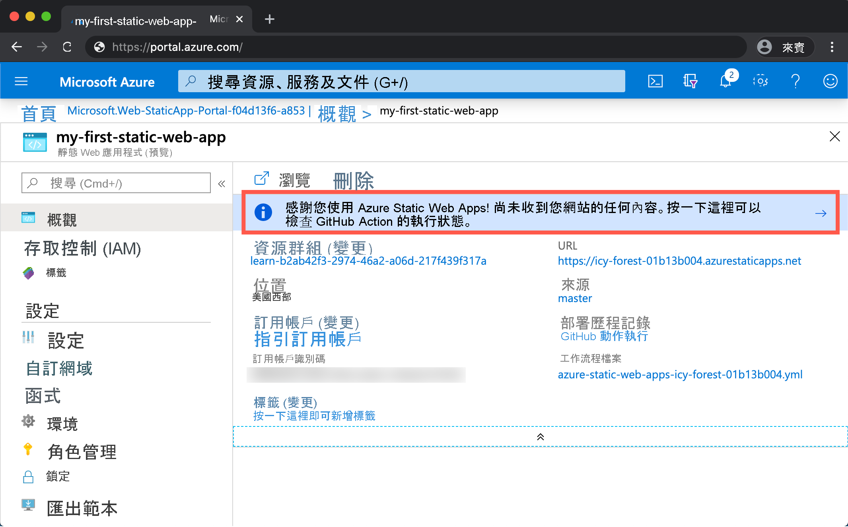This screenshot has height=527, width=848.
Task: Click the 刪除 delete button
Action: [354, 181]
